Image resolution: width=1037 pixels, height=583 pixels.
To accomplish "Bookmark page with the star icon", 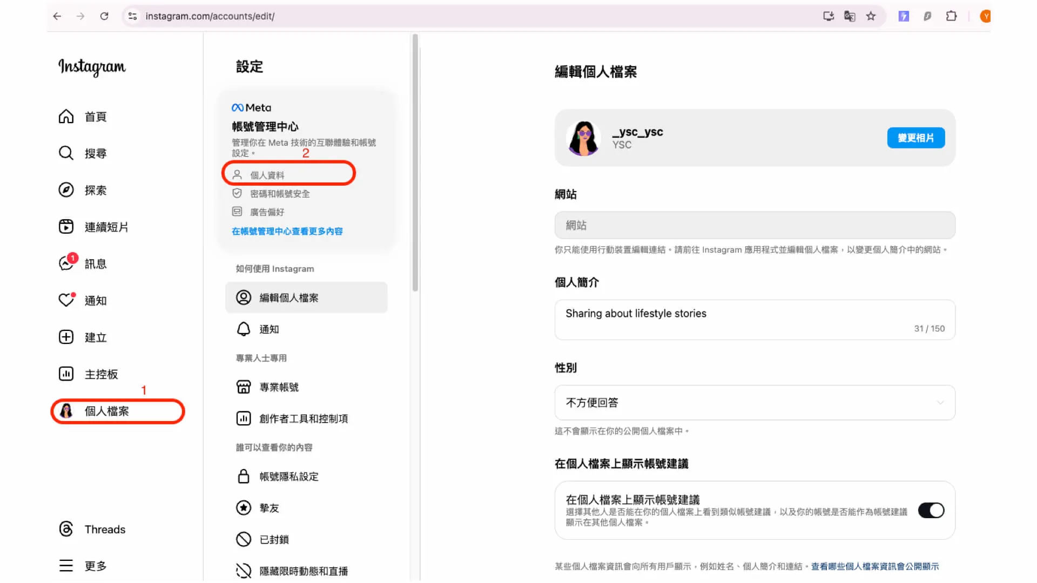I will pos(871,16).
